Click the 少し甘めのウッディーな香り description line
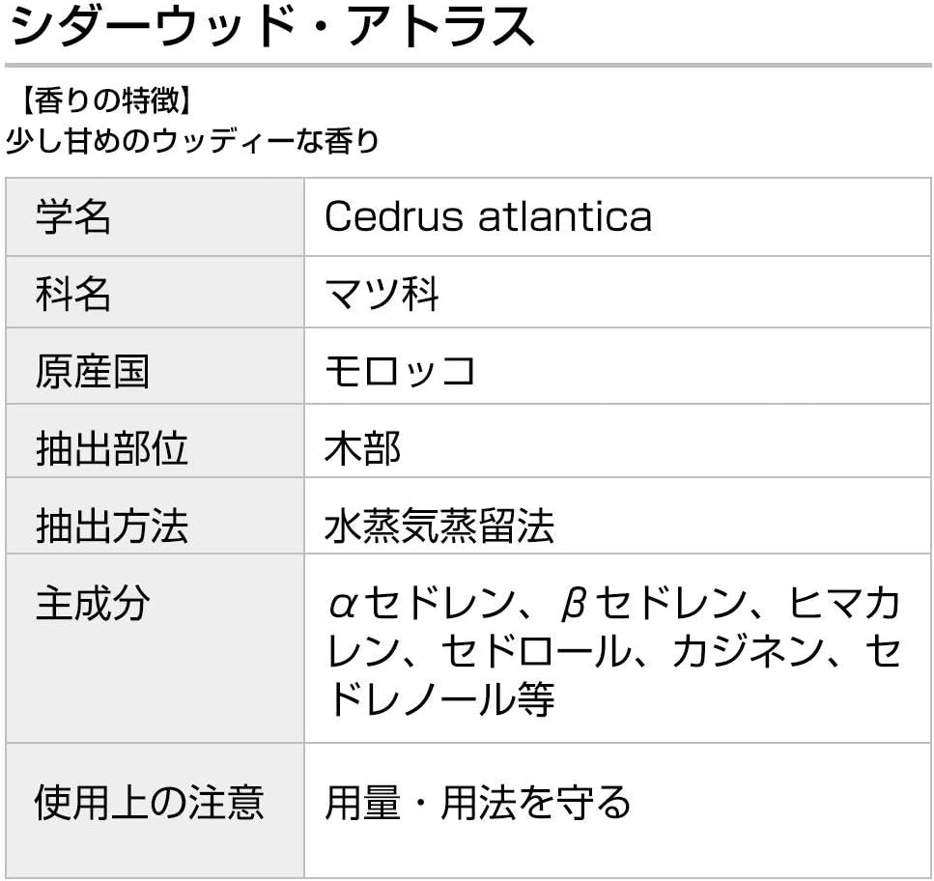The image size is (934, 881). (x=192, y=142)
